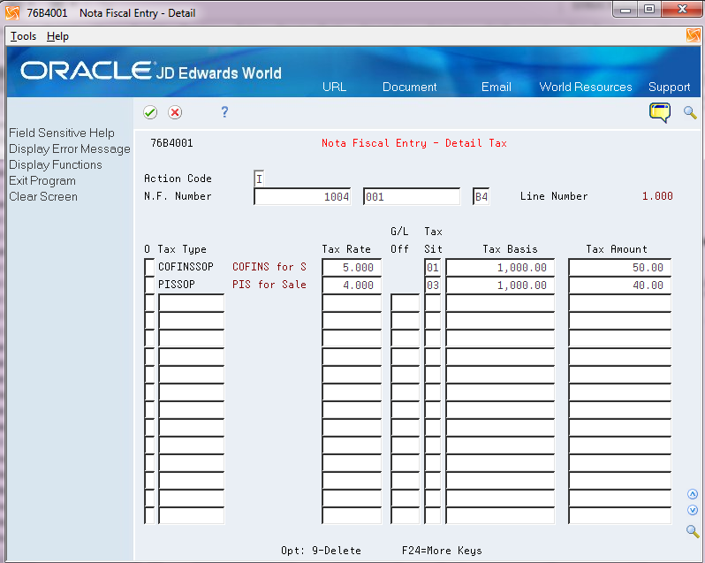705x563 pixels.
Task: Open the yellow chat bubble message icon
Action: pyautogui.click(x=660, y=112)
